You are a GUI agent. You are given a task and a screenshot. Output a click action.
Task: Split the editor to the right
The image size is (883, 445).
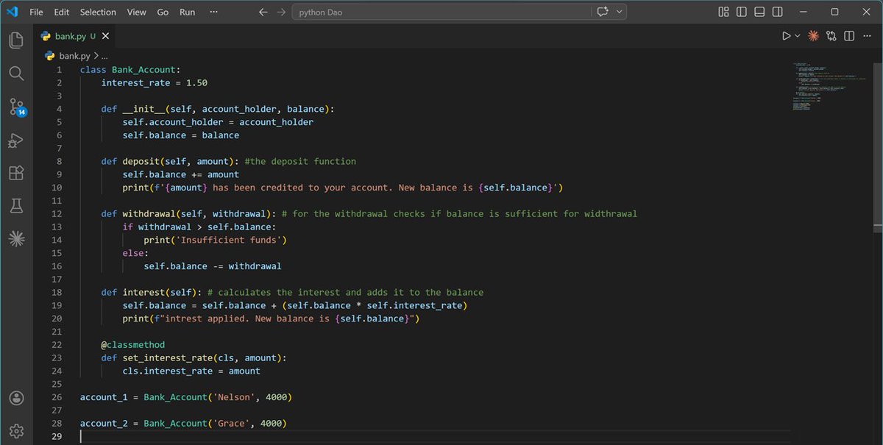849,35
